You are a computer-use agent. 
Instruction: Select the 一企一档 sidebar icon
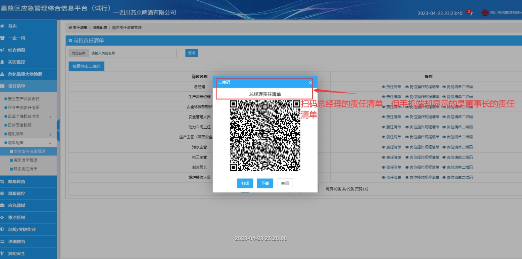tap(2, 38)
